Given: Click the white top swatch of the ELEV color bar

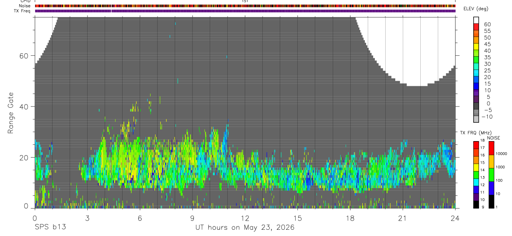Looking at the screenshot, I should pyautogui.click(x=476, y=20).
